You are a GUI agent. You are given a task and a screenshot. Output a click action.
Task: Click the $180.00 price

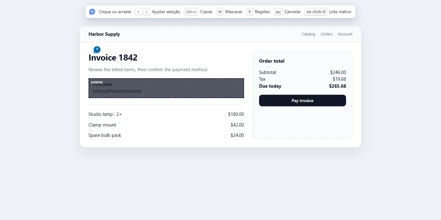tap(236, 114)
